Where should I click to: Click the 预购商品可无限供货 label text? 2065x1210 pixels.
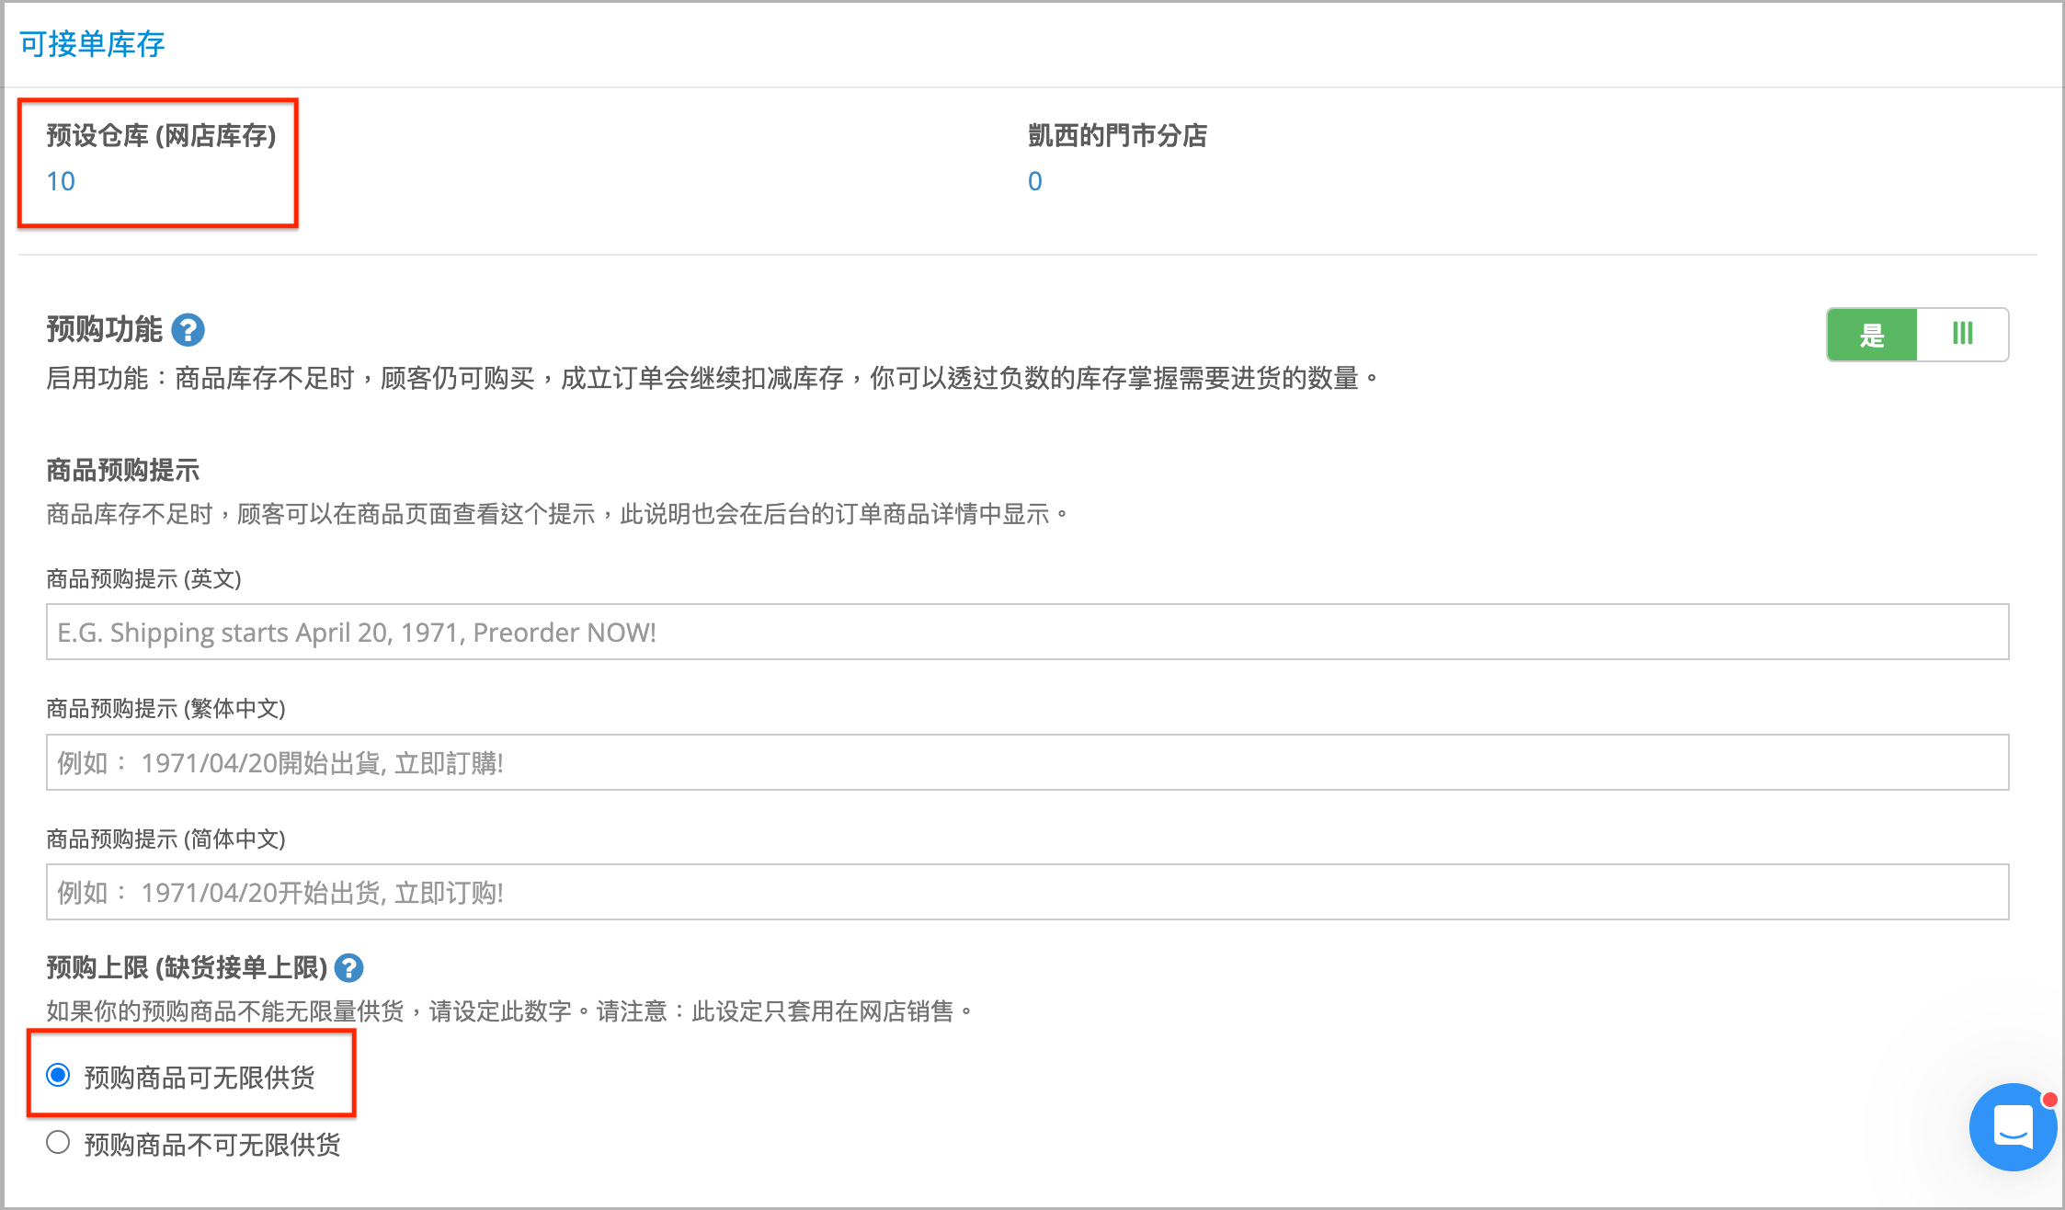click(200, 1077)
